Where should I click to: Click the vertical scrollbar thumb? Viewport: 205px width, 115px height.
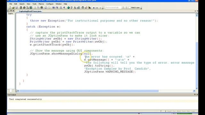197,65
